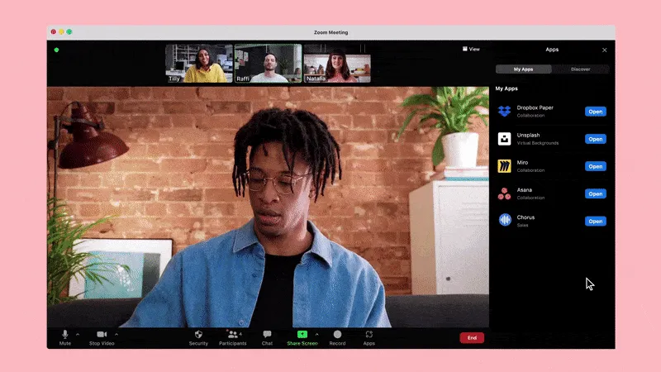Screen dimensions: 661x372
Task: Expand video options arrow beside Stop Video
Action: click(x=117, y=335)
